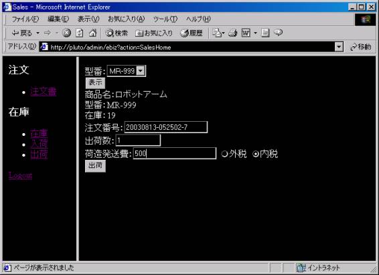Select the 外税 radio button
This screenshot has height=275, width=379.
coord(224,154)
